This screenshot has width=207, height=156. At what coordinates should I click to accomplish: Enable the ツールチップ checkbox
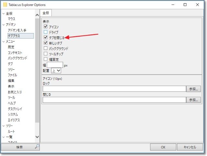[x=46, y=54]
